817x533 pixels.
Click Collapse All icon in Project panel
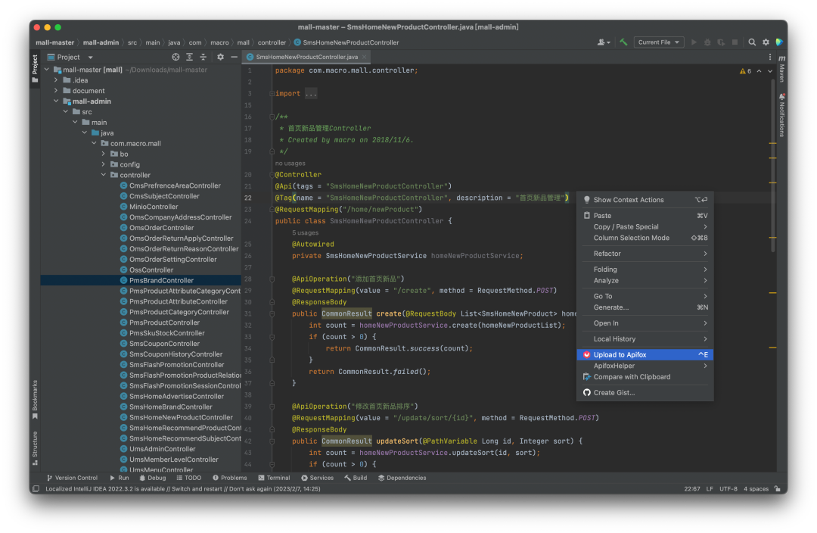(203, 57)
